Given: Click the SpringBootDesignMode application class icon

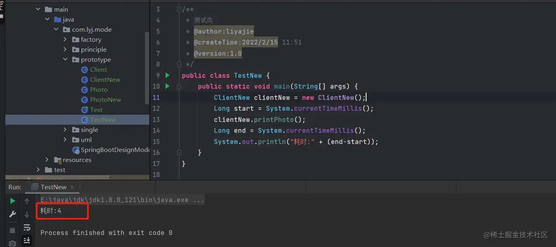Looking at the screenshot, I should tap(76, 150).
